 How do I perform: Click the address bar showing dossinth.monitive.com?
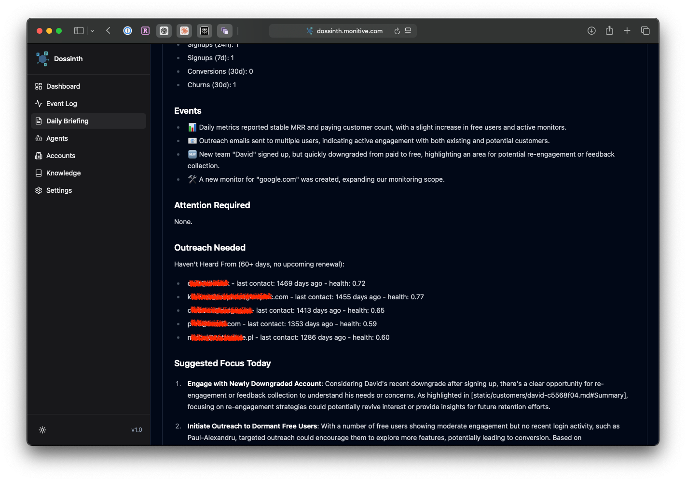(349, 31)
